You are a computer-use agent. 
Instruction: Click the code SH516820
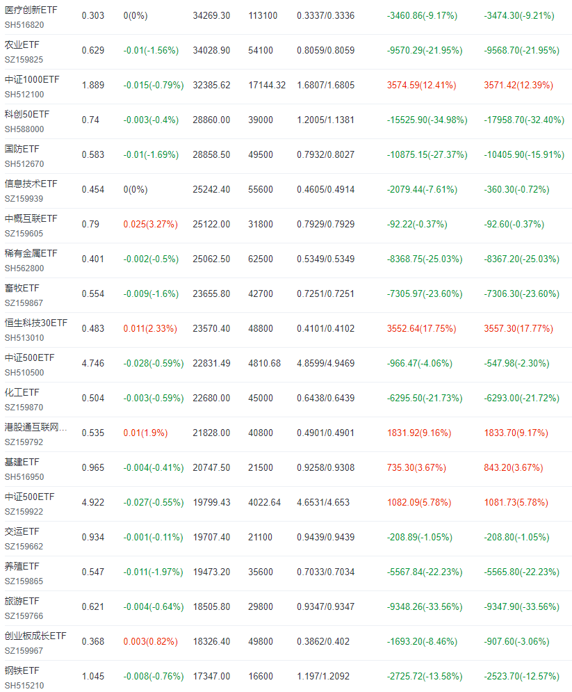pos(24,25)
